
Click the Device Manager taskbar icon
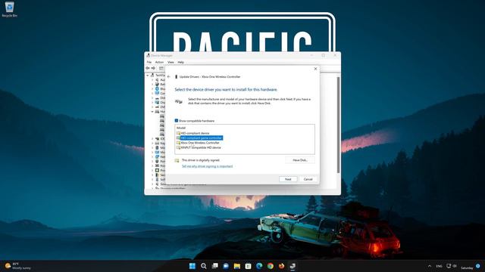coord(293,266)
